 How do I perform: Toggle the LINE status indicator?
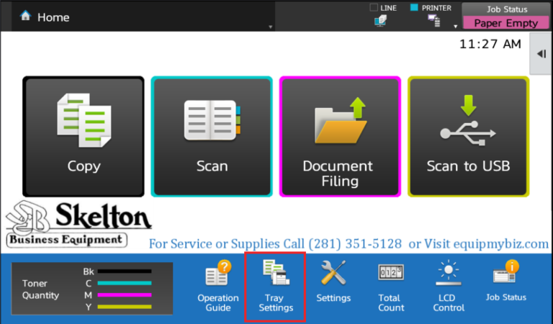point(382,15)
